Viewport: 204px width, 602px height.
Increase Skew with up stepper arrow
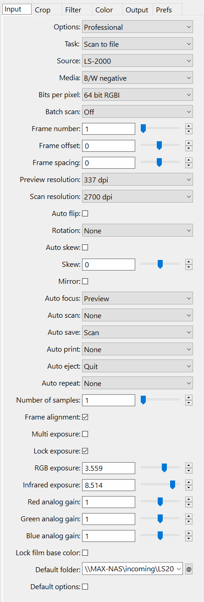[189, 262]
